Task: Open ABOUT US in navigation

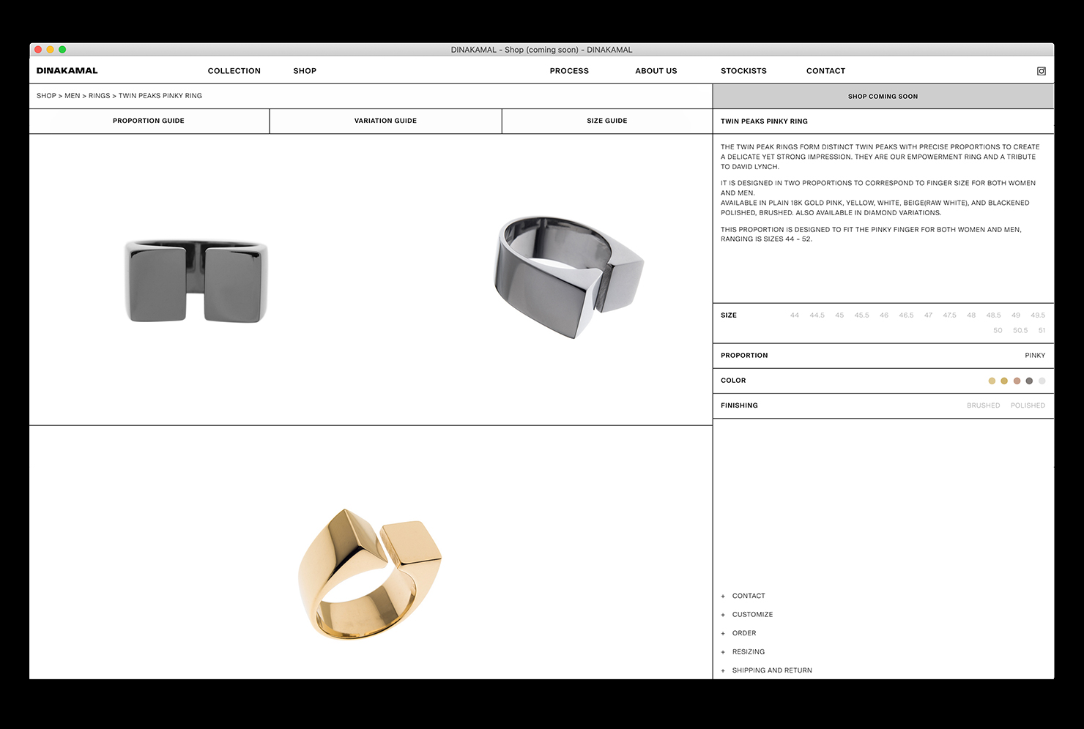Action: (x=656, y=71)
